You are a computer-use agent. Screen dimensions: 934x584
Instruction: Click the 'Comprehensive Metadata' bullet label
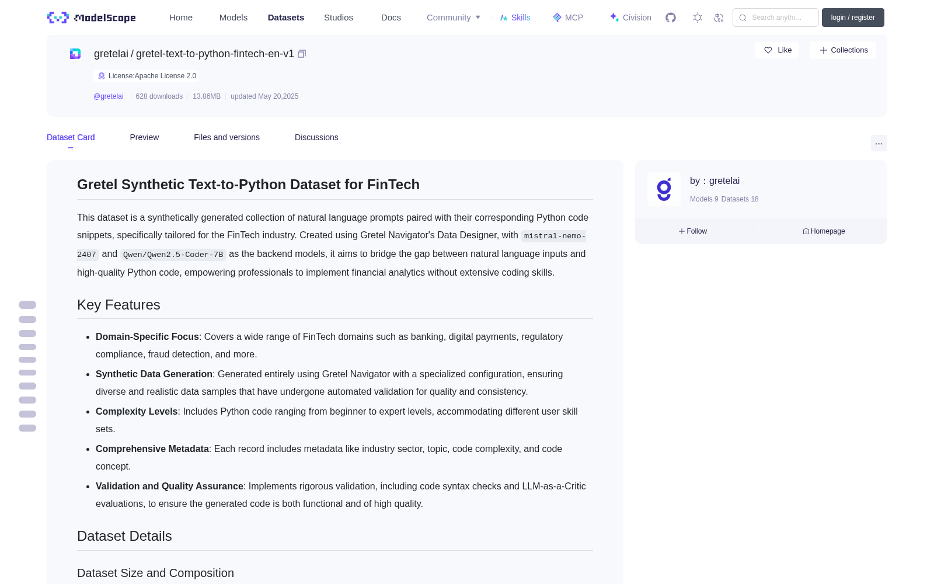152,449
